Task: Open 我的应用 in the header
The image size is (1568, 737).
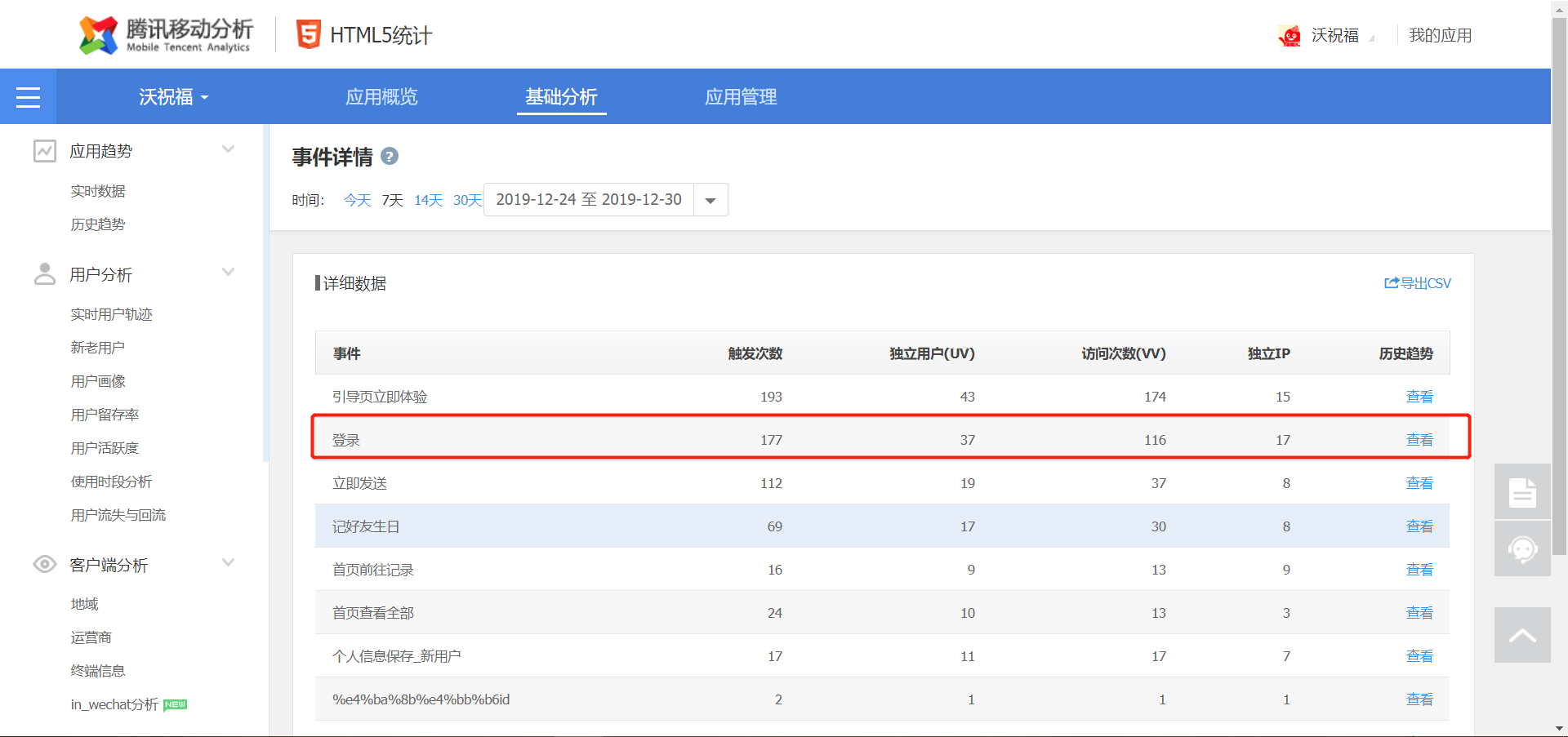Action: 1441,35
